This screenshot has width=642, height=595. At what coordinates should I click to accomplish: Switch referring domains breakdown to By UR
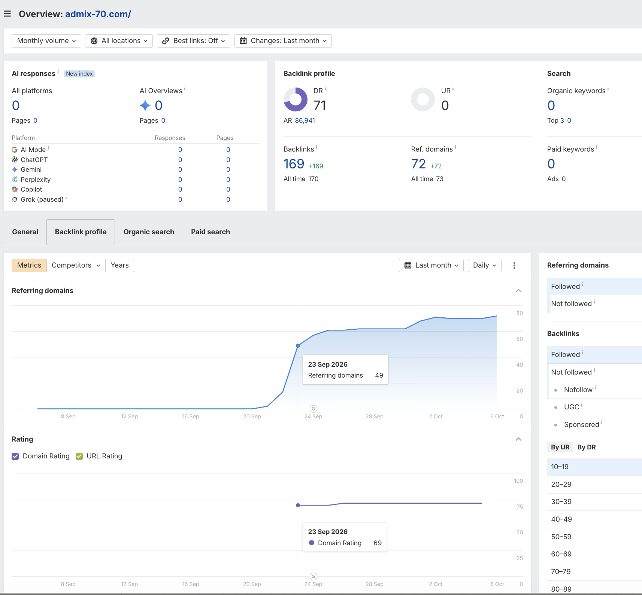(x=560, y=447)
